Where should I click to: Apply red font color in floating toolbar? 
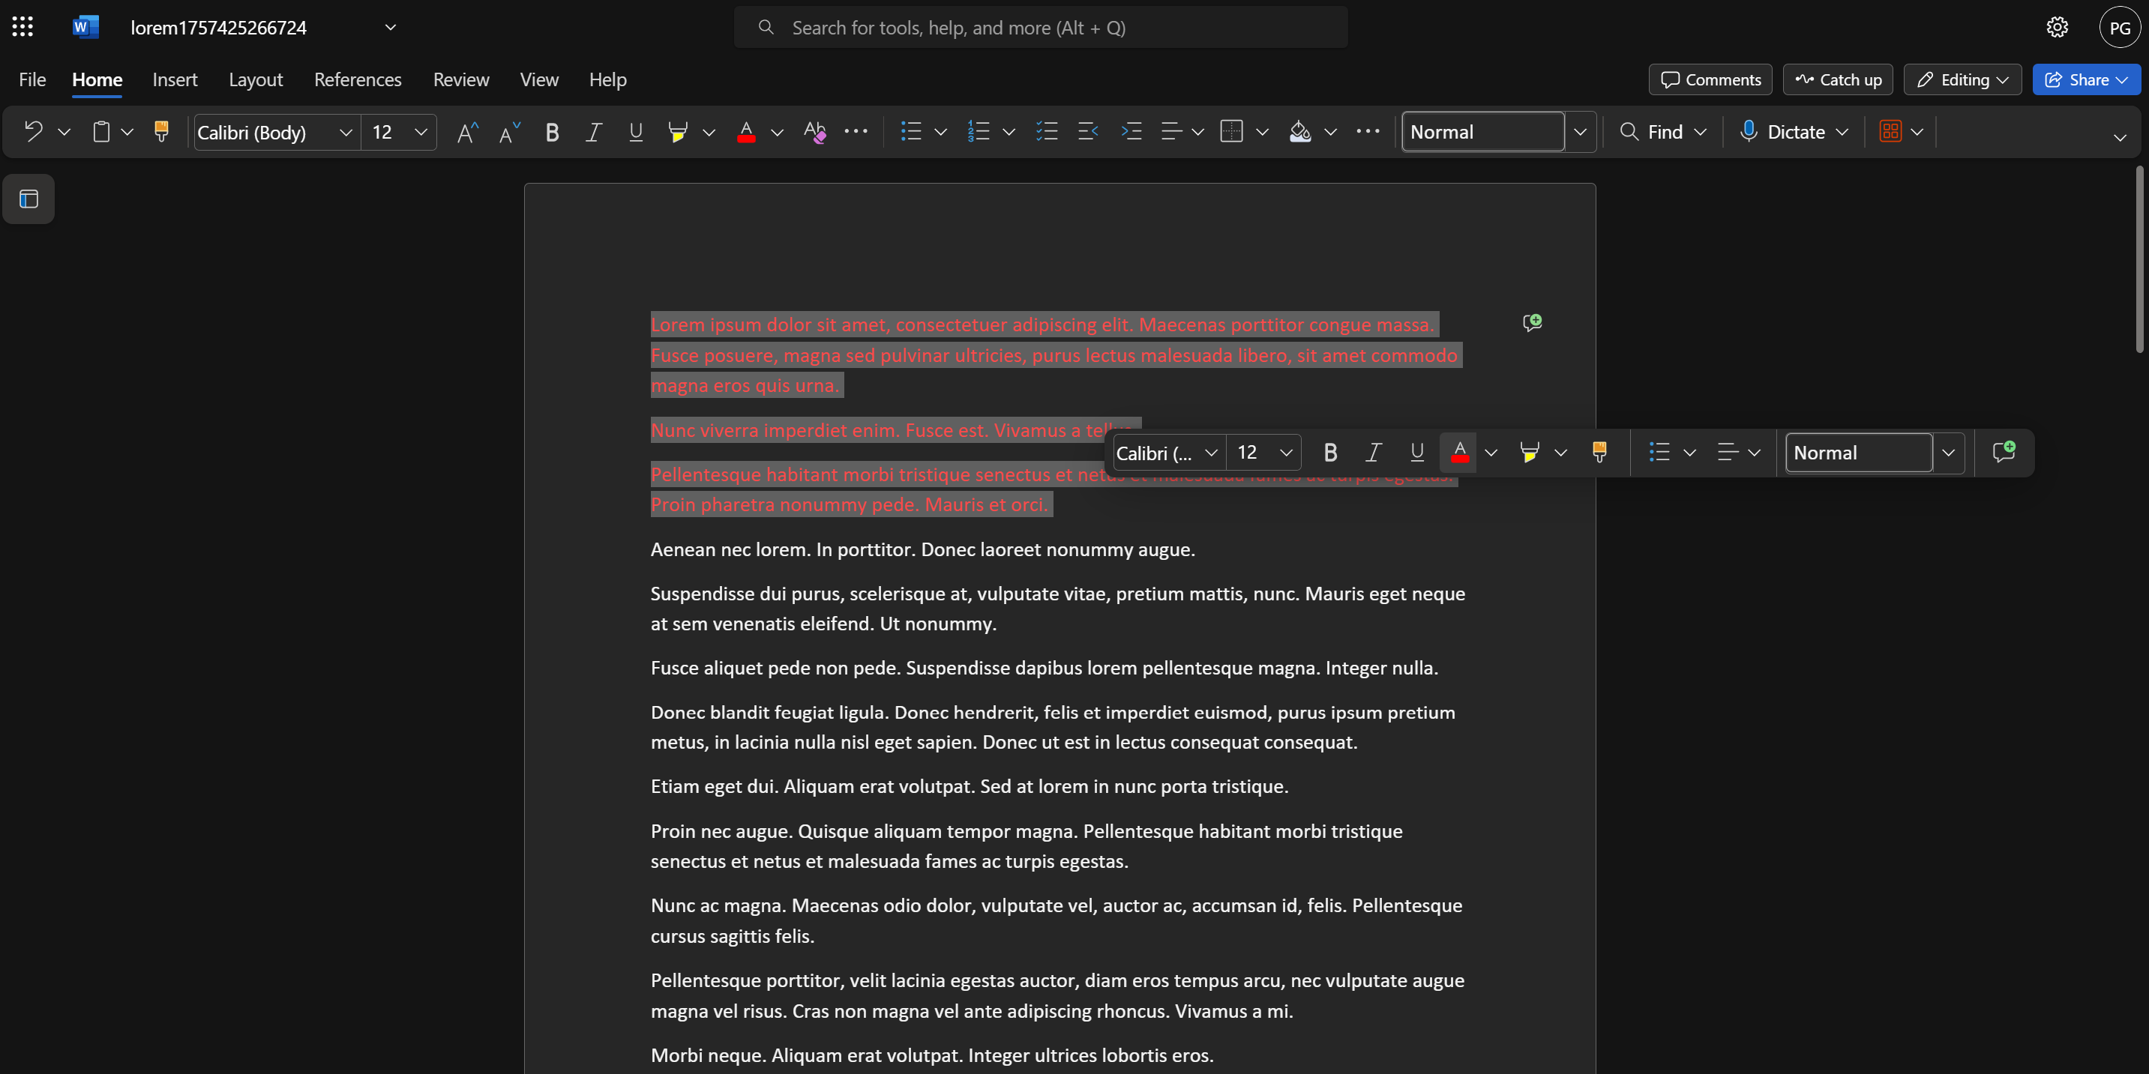(1459, 452)
